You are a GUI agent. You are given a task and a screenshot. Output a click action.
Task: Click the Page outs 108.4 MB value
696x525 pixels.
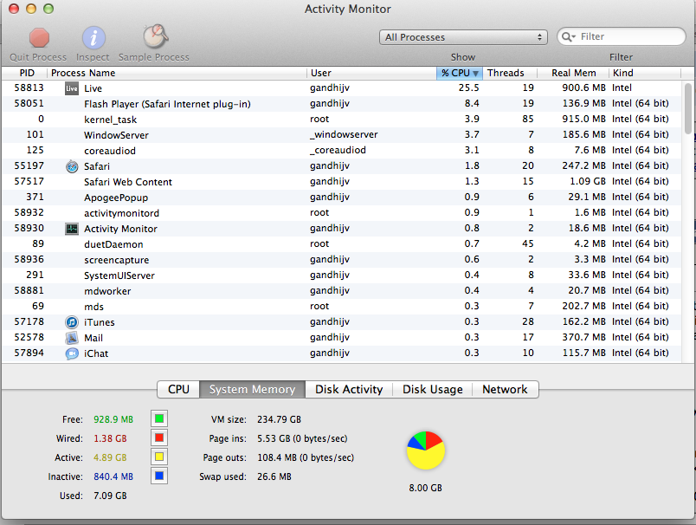click(306, 457)
